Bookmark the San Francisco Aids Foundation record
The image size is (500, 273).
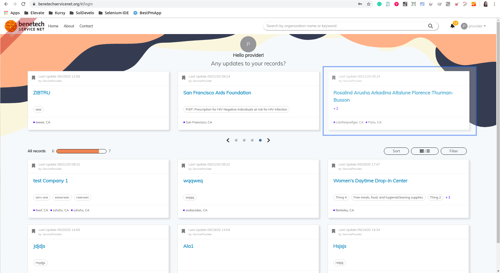(183, 78)
